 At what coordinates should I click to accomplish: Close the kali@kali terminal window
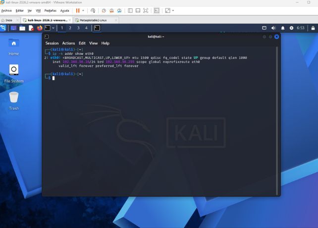pos(276,37)
